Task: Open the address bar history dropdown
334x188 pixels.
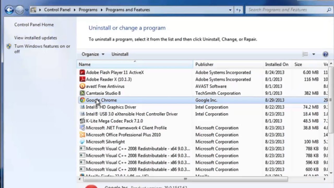Action: click(x=230, y=10)
